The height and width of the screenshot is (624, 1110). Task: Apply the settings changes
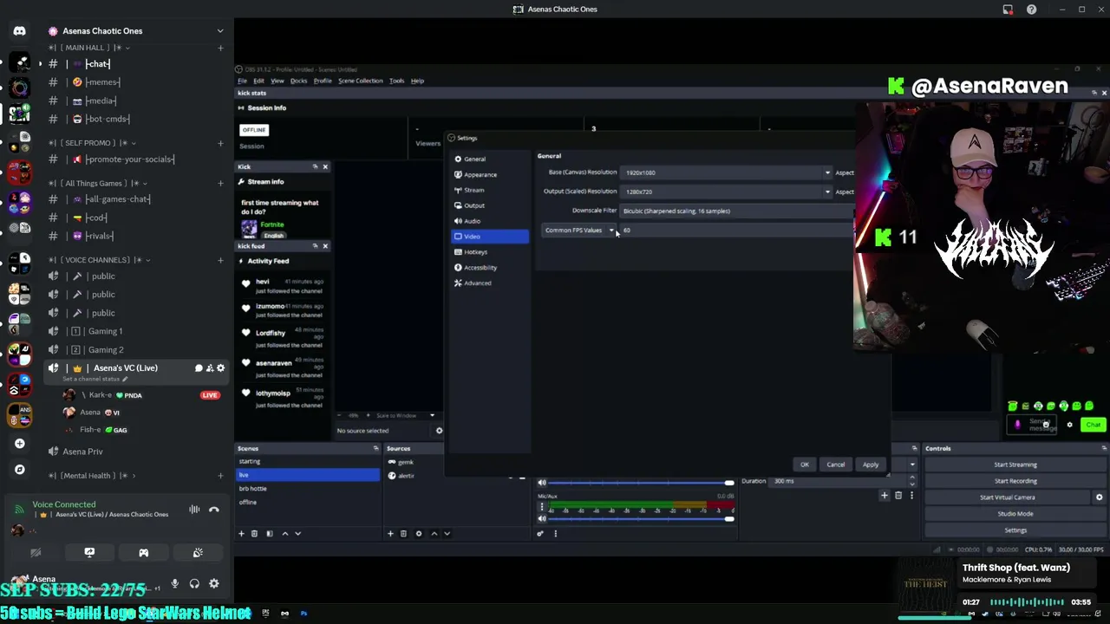click(871, 465)
